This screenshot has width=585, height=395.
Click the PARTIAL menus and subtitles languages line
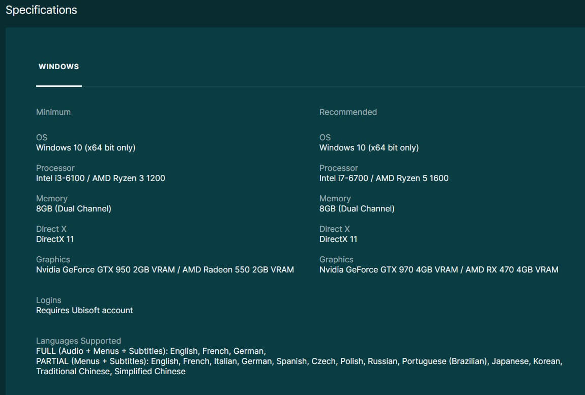coord(299,361)
